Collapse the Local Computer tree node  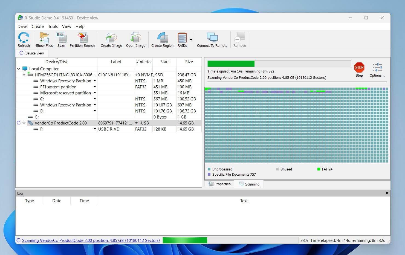tap(19, 69)
